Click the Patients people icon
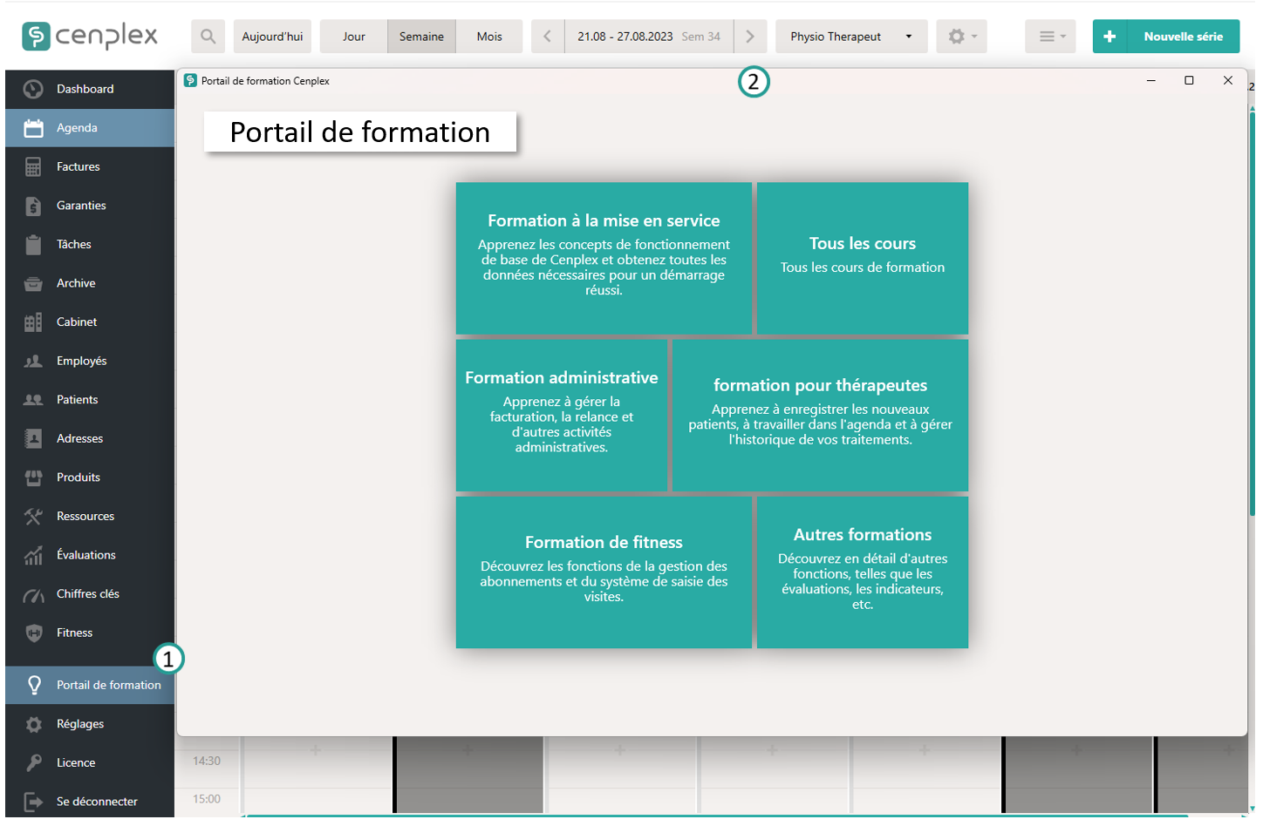 [33, 400]
